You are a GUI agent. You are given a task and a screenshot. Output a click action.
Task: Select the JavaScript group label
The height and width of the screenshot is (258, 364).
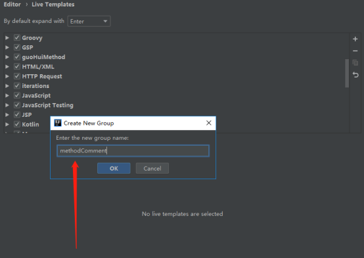[x=36, y=96]
